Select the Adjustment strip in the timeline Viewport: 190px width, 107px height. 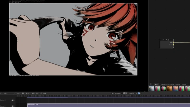click(109, 105)
